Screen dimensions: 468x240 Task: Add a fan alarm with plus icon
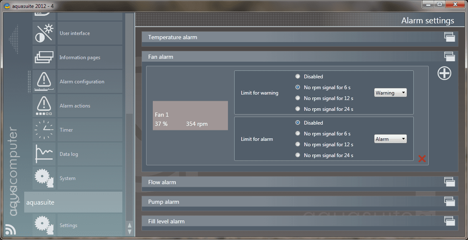coord(444,73)
